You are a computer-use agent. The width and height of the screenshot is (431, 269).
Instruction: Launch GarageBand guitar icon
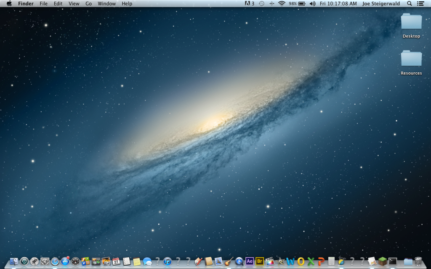pos(229,261)
